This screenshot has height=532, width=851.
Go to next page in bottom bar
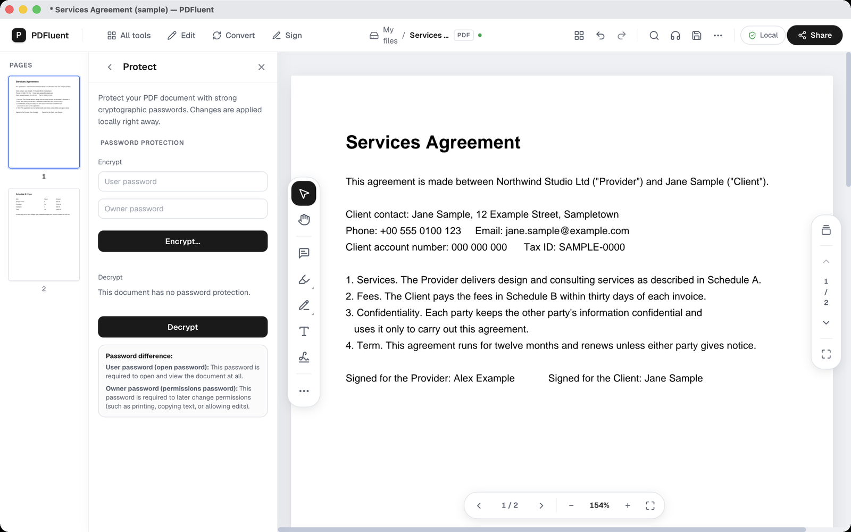[x=541, y=505]
